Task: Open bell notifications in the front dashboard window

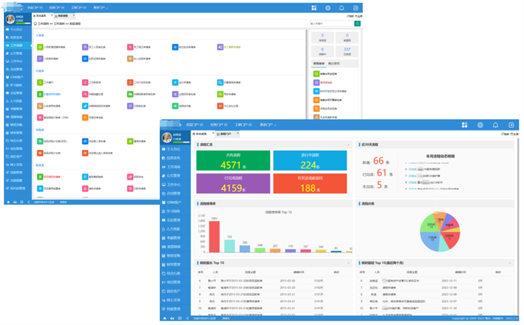Action: coord(496,125)
